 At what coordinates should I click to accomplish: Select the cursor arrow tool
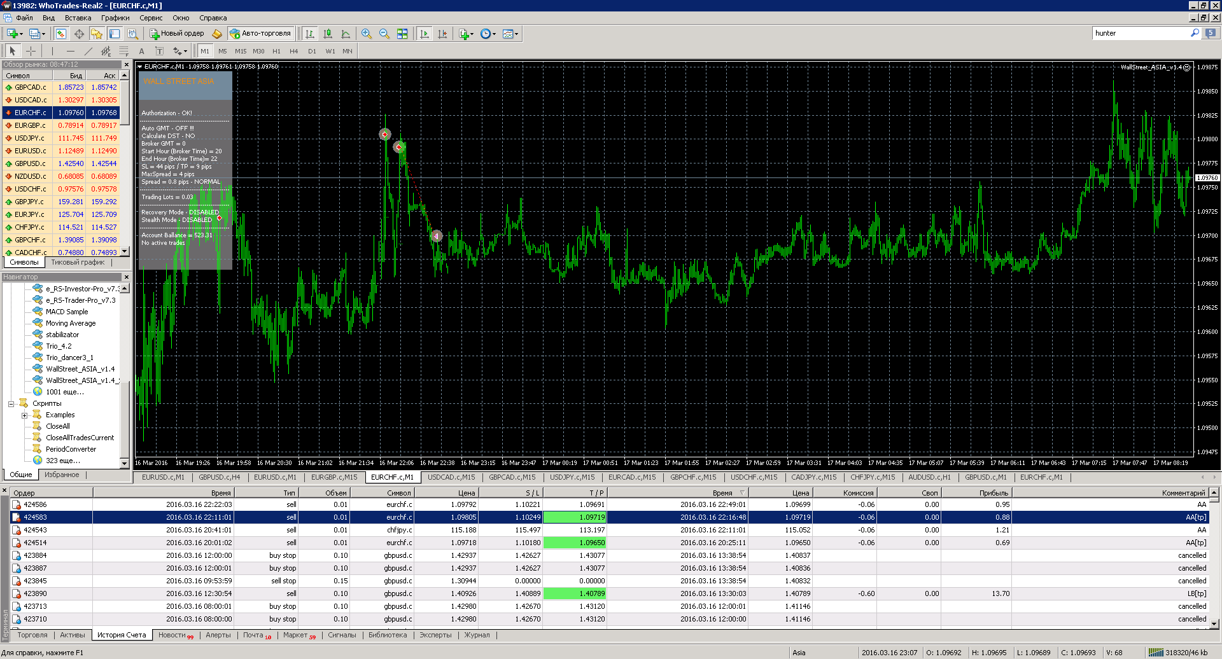[x=13, y=51]
